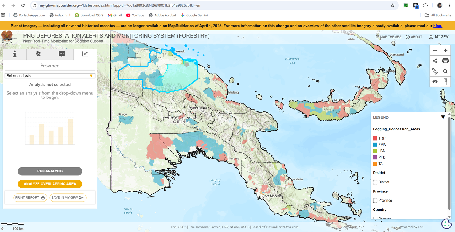Collapse the Legend panel using the arrow
This screenshot has width=455, height=232.
click(443, 117)
